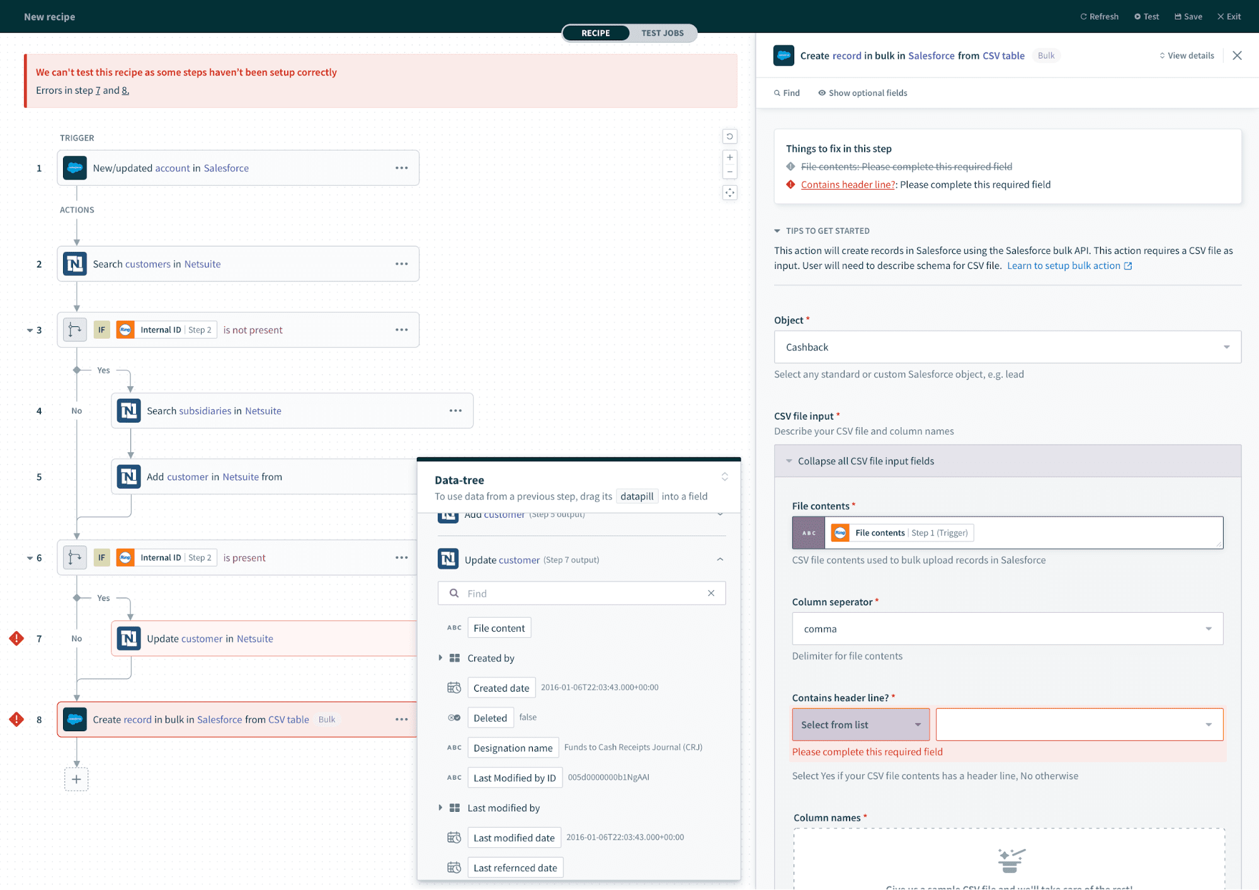Click the fit-to-screen canvas icon
This screenshot has height=890, width=1259.
tap(729, 193)
